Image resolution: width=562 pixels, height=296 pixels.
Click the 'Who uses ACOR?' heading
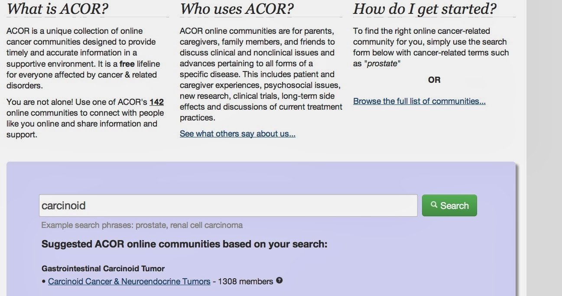pos(237,8)
